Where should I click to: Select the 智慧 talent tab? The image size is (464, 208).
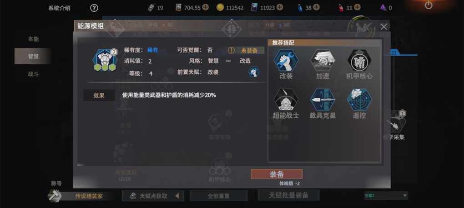coord(33,56)
